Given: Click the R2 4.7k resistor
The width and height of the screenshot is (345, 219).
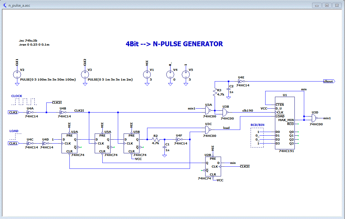Looking at the screenshot, I should (x=156, y=139).
